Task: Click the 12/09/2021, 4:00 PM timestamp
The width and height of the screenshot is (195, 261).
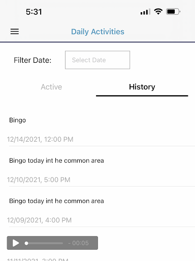Action: coord(39,220)
